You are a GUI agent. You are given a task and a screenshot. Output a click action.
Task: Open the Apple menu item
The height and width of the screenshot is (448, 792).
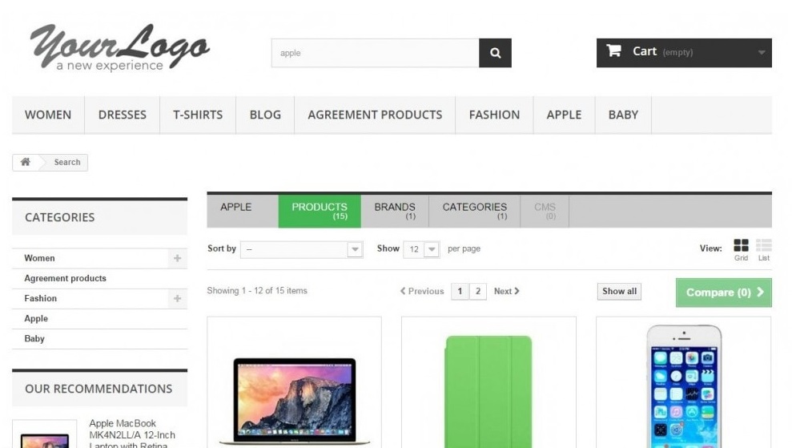pos(564,115)
